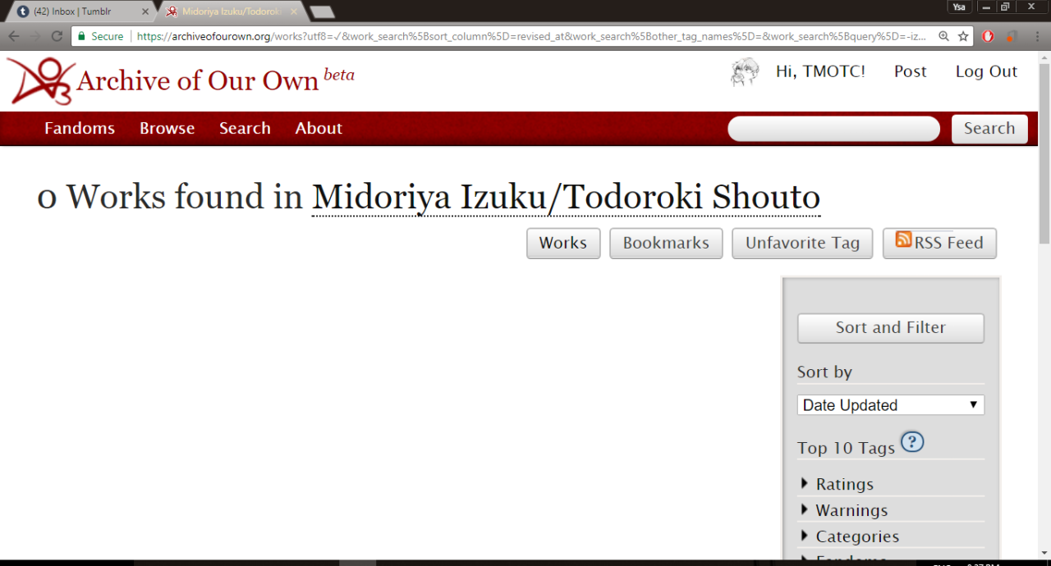This screenshot has height=566, width=1051.
Task: Open the Date Updated sort dropdown
Action: (x=891, y=405)
